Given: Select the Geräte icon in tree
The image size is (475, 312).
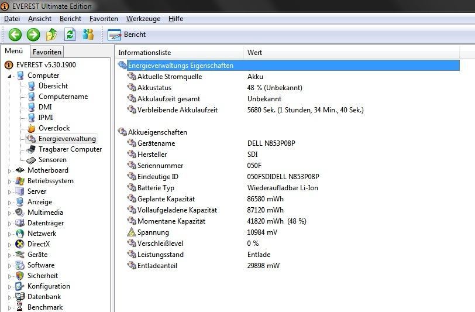Looking at the screenshot, I should point(20,255).
